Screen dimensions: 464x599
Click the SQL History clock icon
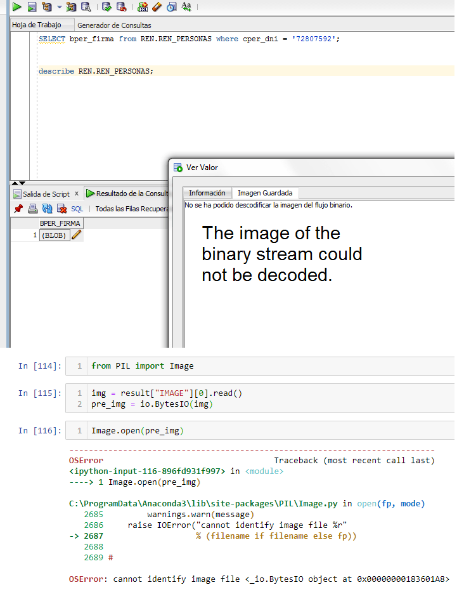point(172,6)
